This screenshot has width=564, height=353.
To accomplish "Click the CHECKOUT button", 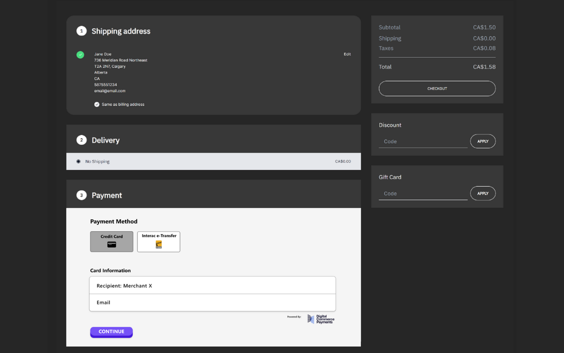I will pyautogui.click(x=437, y=88).
